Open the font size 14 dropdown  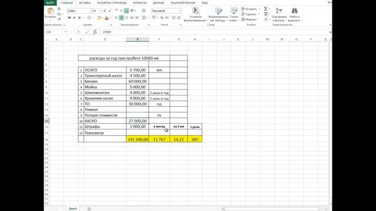pos(100,11)
